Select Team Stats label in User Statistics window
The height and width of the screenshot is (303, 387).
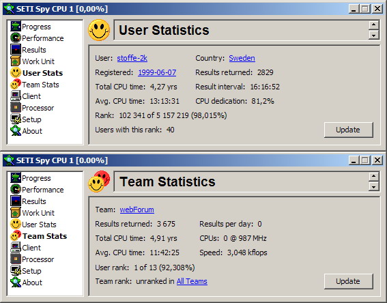(x=40, y=85)
